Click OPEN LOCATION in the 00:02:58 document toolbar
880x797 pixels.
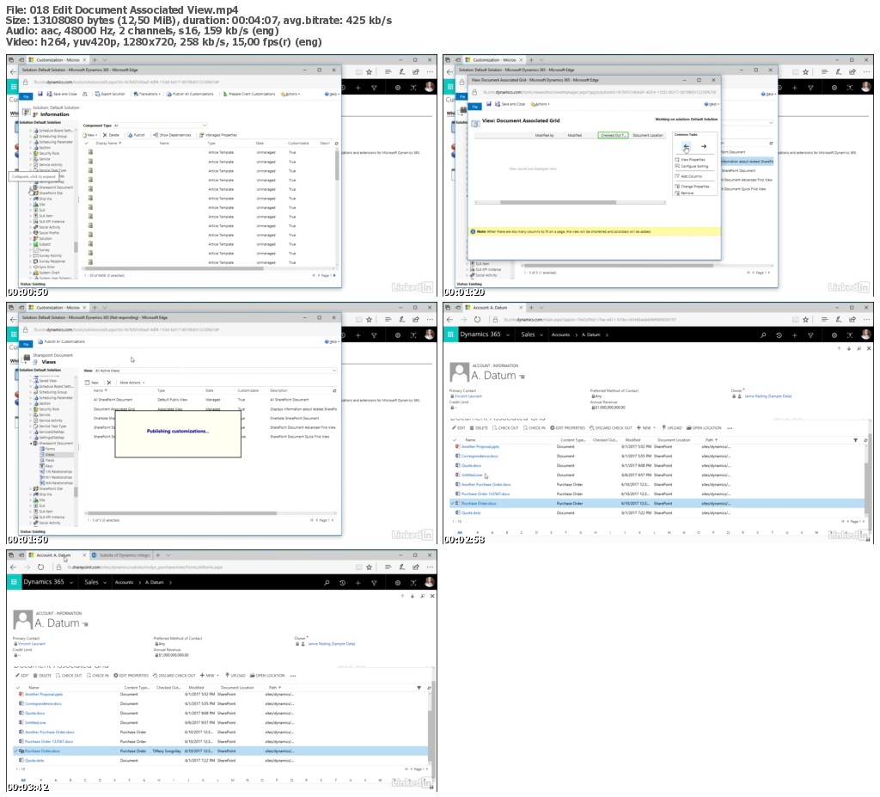[705, 428]
